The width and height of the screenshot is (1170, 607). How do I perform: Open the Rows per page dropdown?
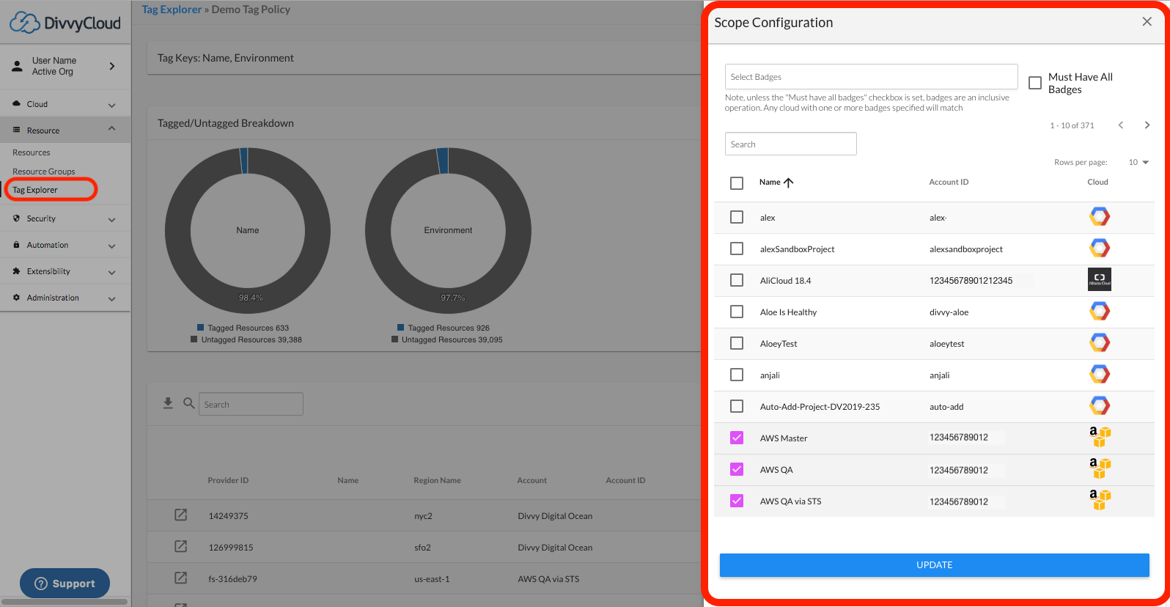click(x=1138, y=162)
